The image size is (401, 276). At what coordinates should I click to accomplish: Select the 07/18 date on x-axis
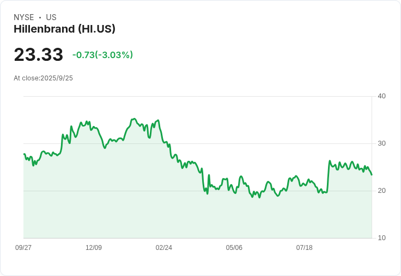click(305, 248)
